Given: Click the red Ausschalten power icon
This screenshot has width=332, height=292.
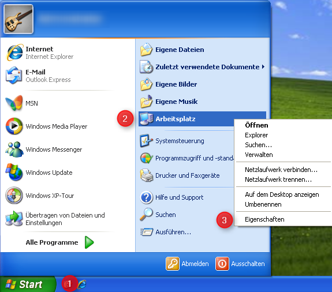Looking at the screenshot, I should 222,264.
